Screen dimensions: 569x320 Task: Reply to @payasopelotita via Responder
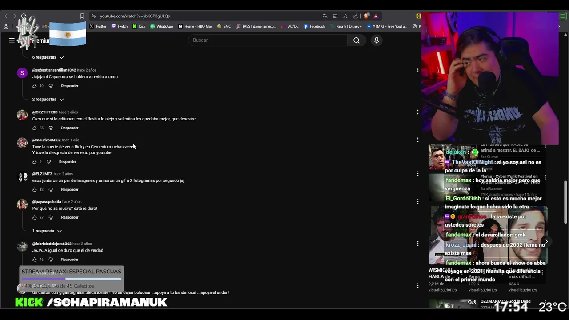70,218
